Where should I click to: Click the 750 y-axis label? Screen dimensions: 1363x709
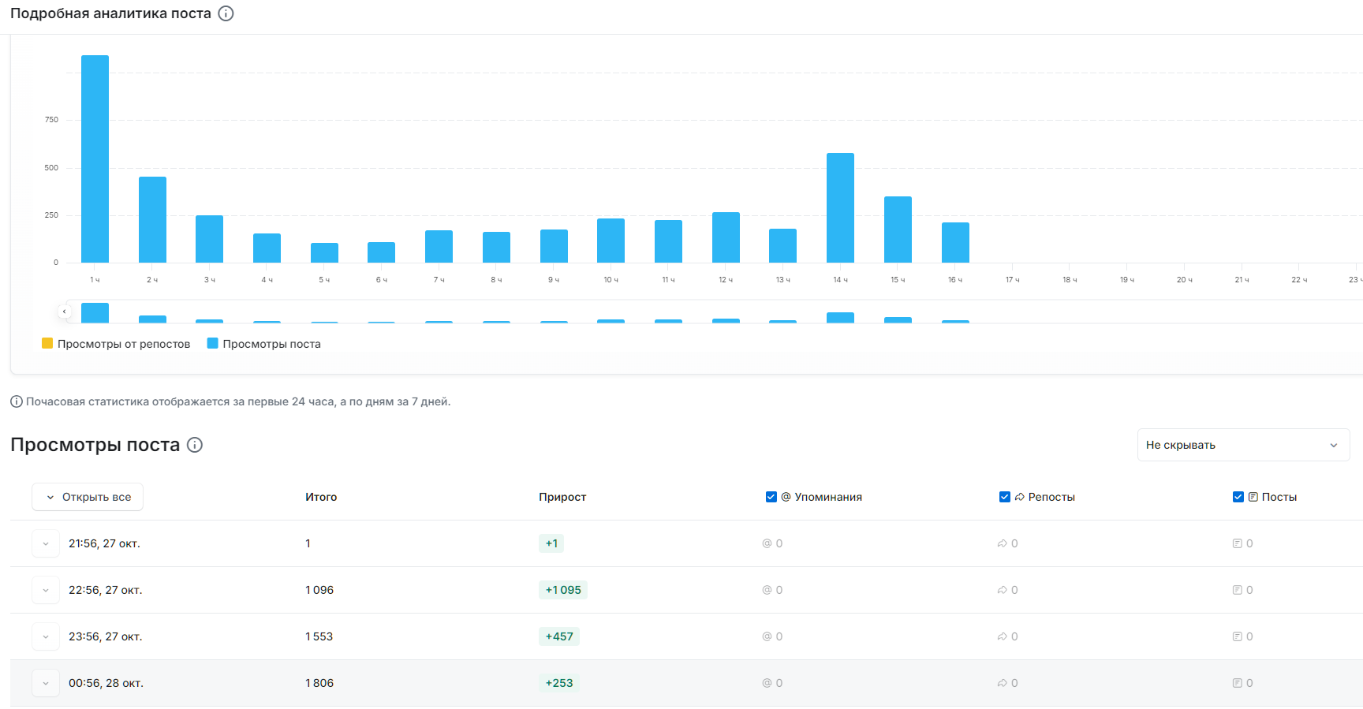(51, 120)
